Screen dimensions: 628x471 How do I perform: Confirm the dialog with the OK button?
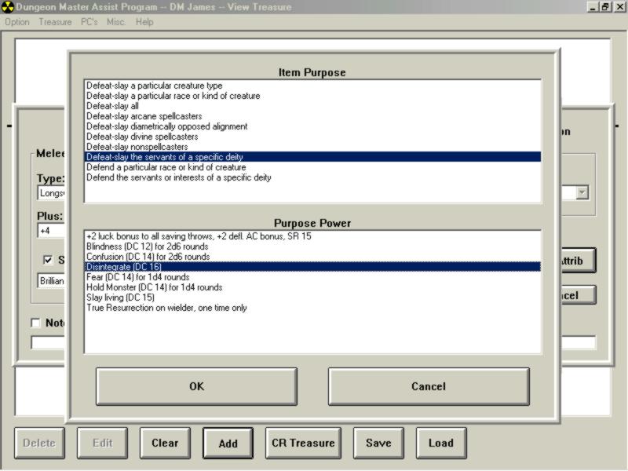coord(196,386)
